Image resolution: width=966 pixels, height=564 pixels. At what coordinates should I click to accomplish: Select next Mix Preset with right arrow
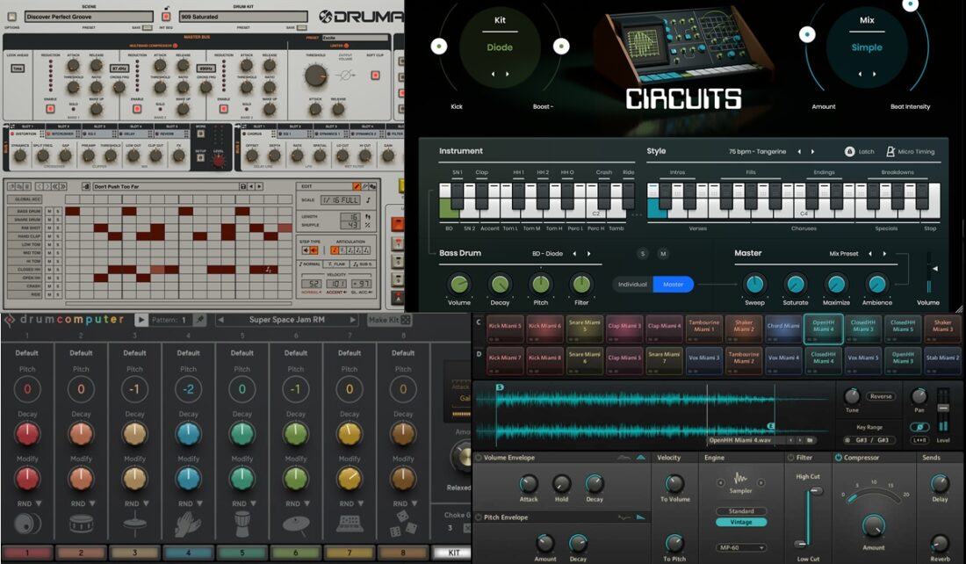(x=884, y=254)
